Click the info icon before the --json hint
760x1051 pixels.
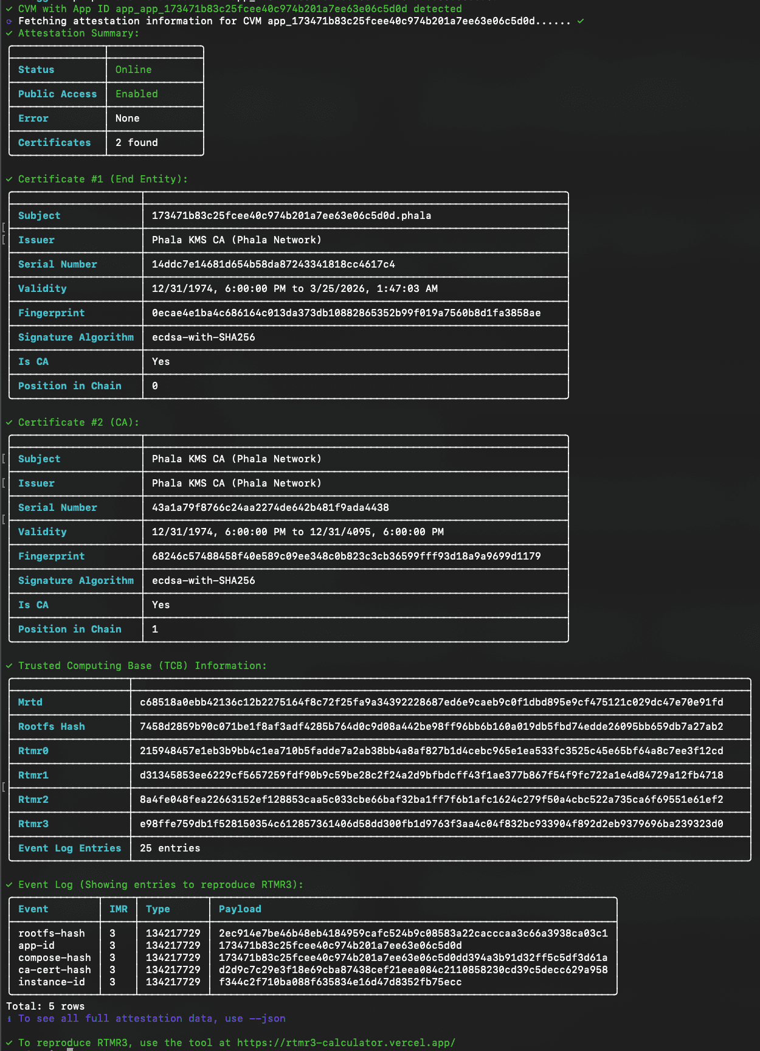coord(9,1019)
